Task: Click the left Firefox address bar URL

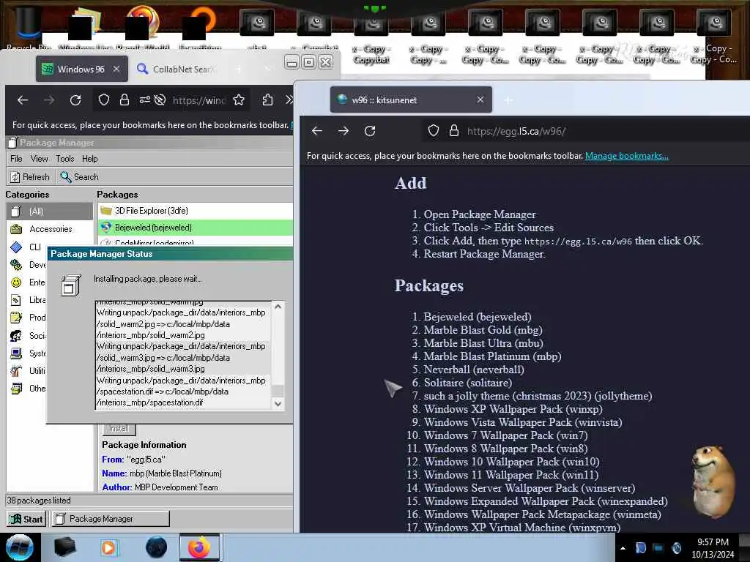Action: (x=199, y=100)
